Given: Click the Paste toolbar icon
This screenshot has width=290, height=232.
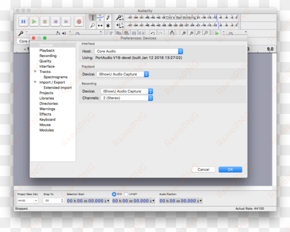Looking at the screenshot, I should (x=126, y=33).
